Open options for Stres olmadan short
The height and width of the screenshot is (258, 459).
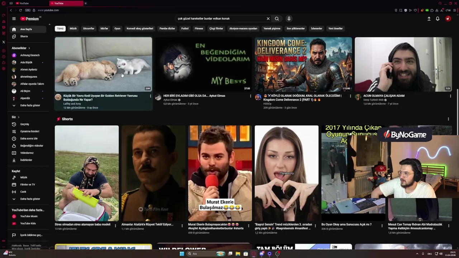(115, 225)
